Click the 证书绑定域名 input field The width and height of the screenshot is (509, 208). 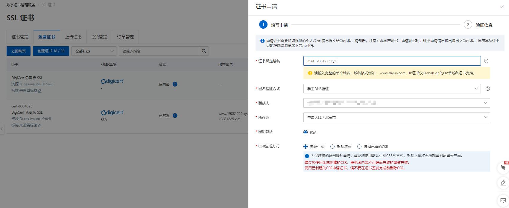coord(392,61)
